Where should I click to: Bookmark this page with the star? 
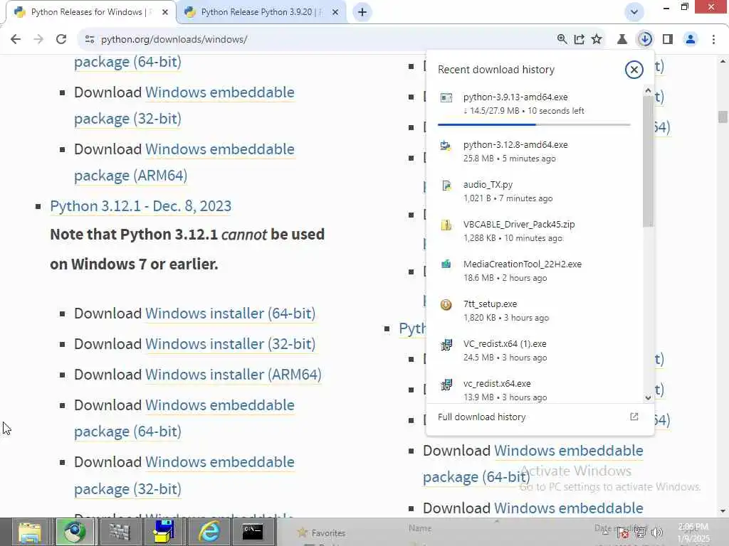(x=597, y=40)
